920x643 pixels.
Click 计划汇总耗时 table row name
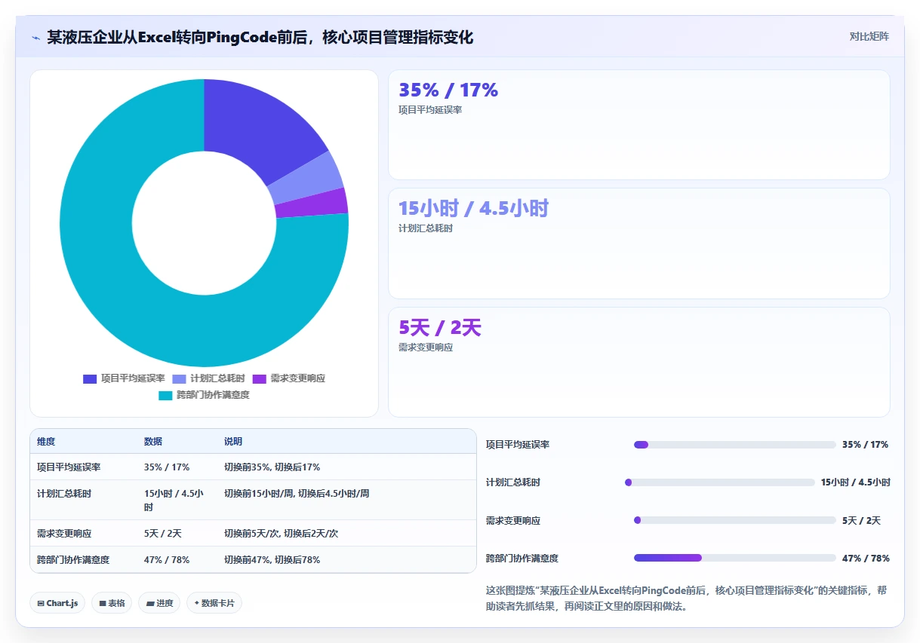[x=64, y=494]
